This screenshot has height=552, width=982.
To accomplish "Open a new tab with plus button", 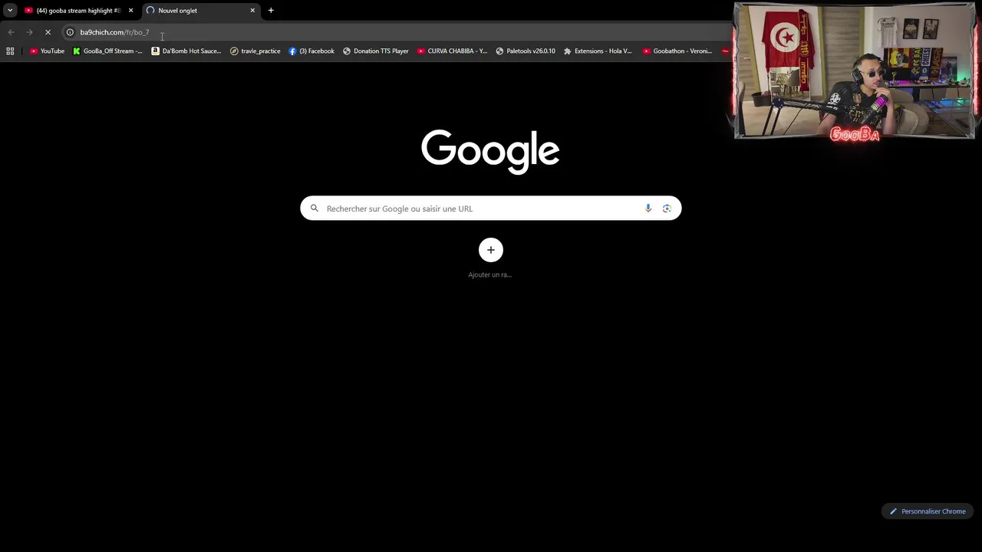I will pyautogui.click(x=271, y=11).
